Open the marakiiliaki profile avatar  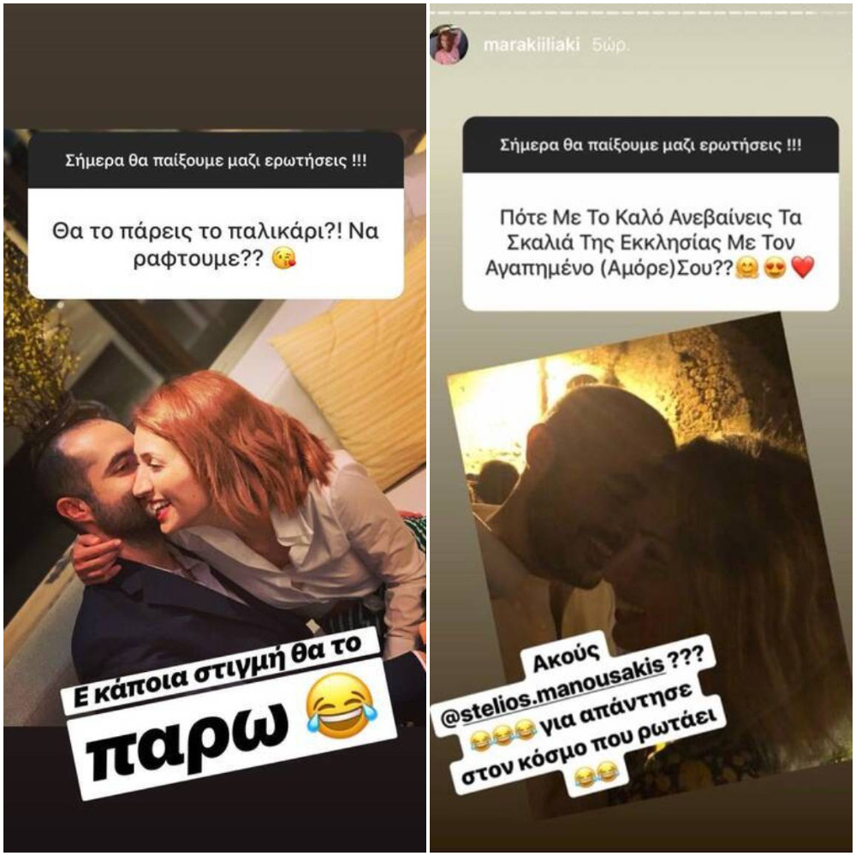pyautogui.click(x=449, y=45)
